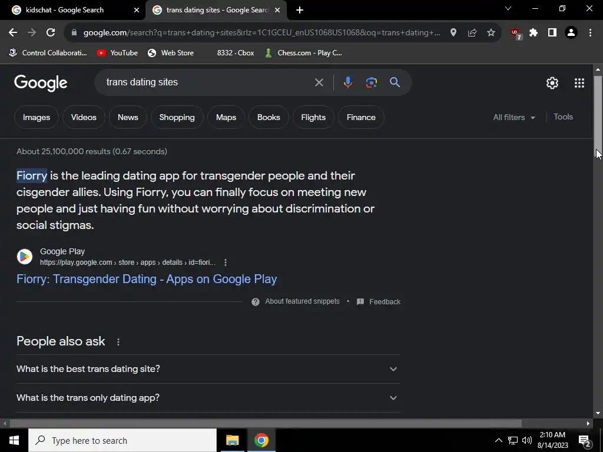
Task: Open the volume control in system tray
Action: pyautogui.click(x=527, y=440)
